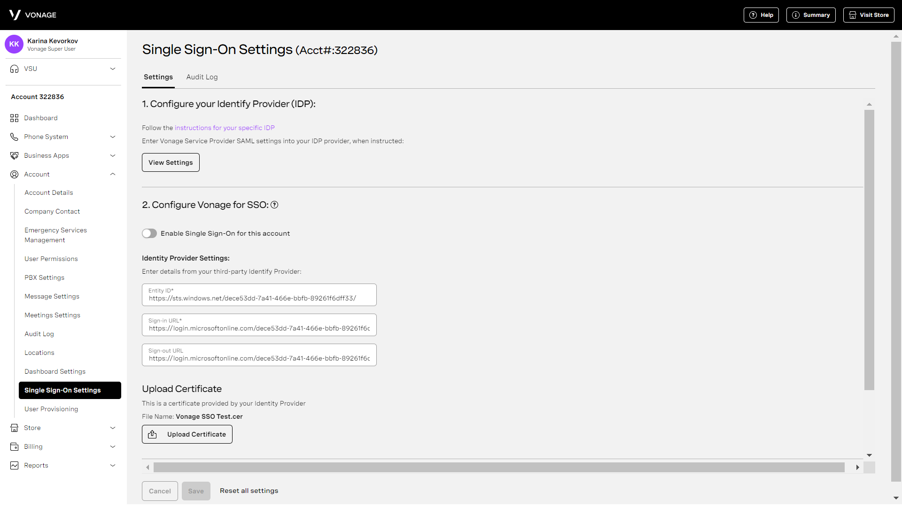Viewport: 902px width, 507px height.
Task: Click the Vonage logo icon
Action: 15,15
